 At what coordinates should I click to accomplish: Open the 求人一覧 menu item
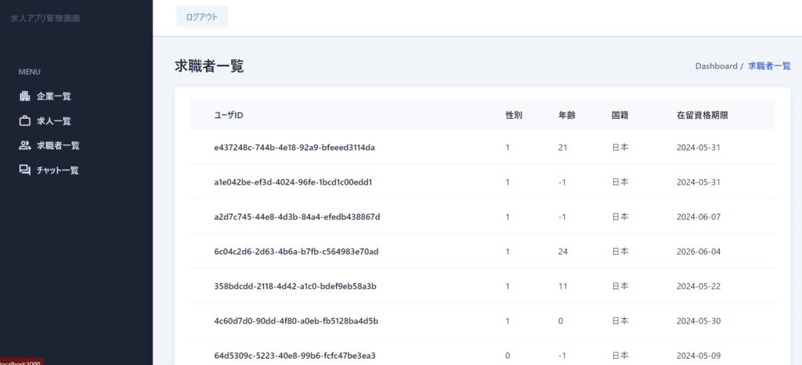tap(54, 121)
